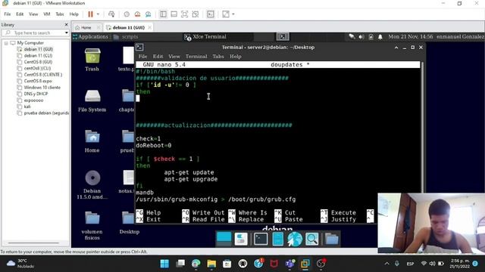Viewport: 485px width, 272px height.
Task: Open the Desktop folder icon
Action: pos(130,223)
